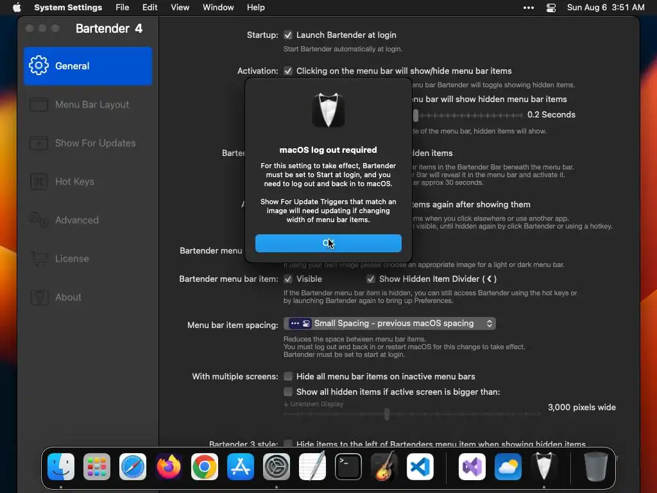Open Show For Updates section
657x493 pixels.
tap(87, 143)
